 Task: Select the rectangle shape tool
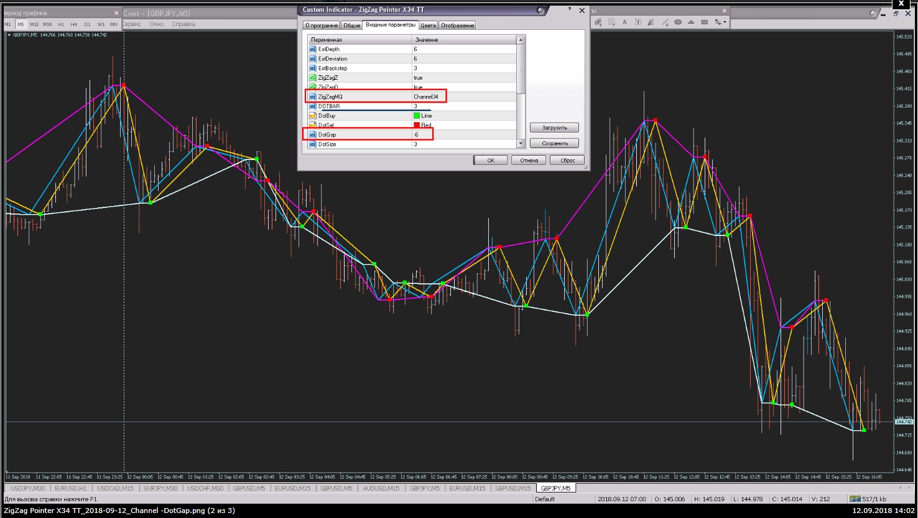[704, 22]
